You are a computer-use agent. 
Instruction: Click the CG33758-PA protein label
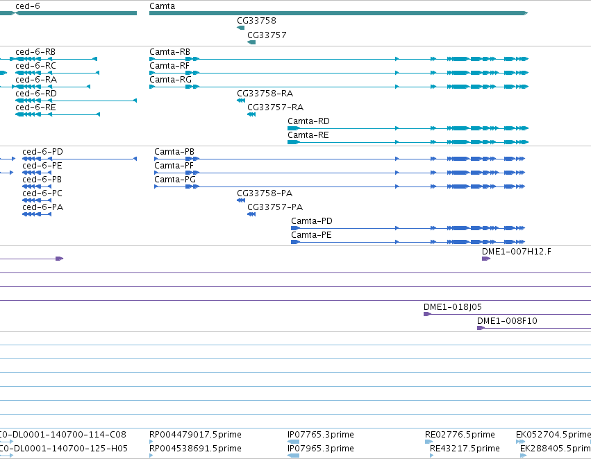click(265, 193)
